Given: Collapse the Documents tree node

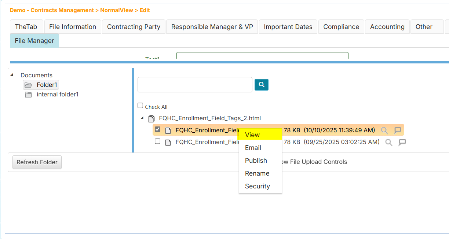Looking at the screenshot, I should click(12, 75).
